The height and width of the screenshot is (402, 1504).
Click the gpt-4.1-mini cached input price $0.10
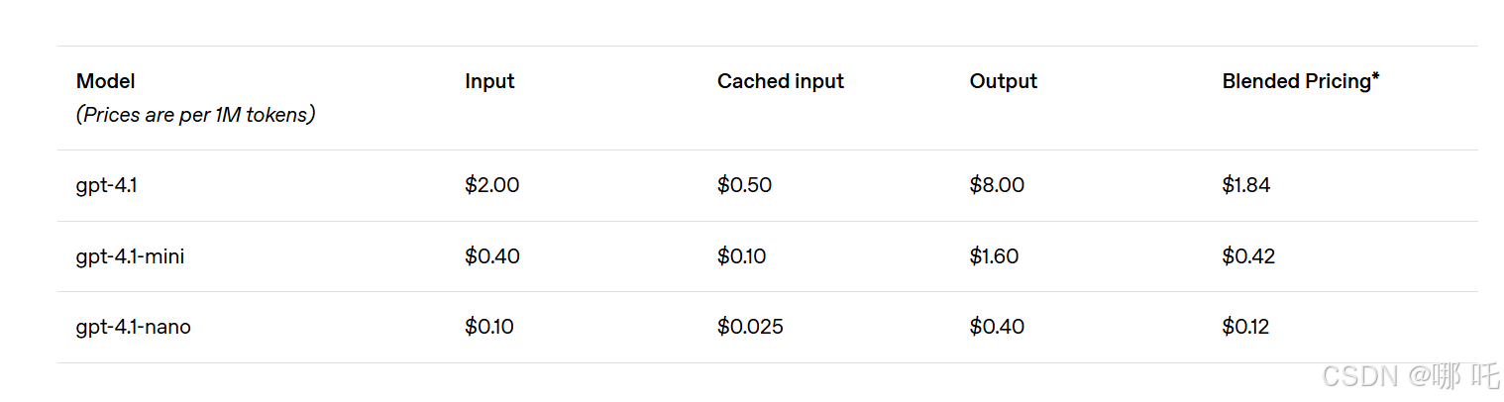(741, 256)
